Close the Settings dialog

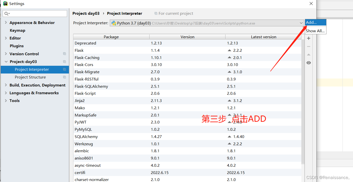pyautogui.click(x=311, y=3)
